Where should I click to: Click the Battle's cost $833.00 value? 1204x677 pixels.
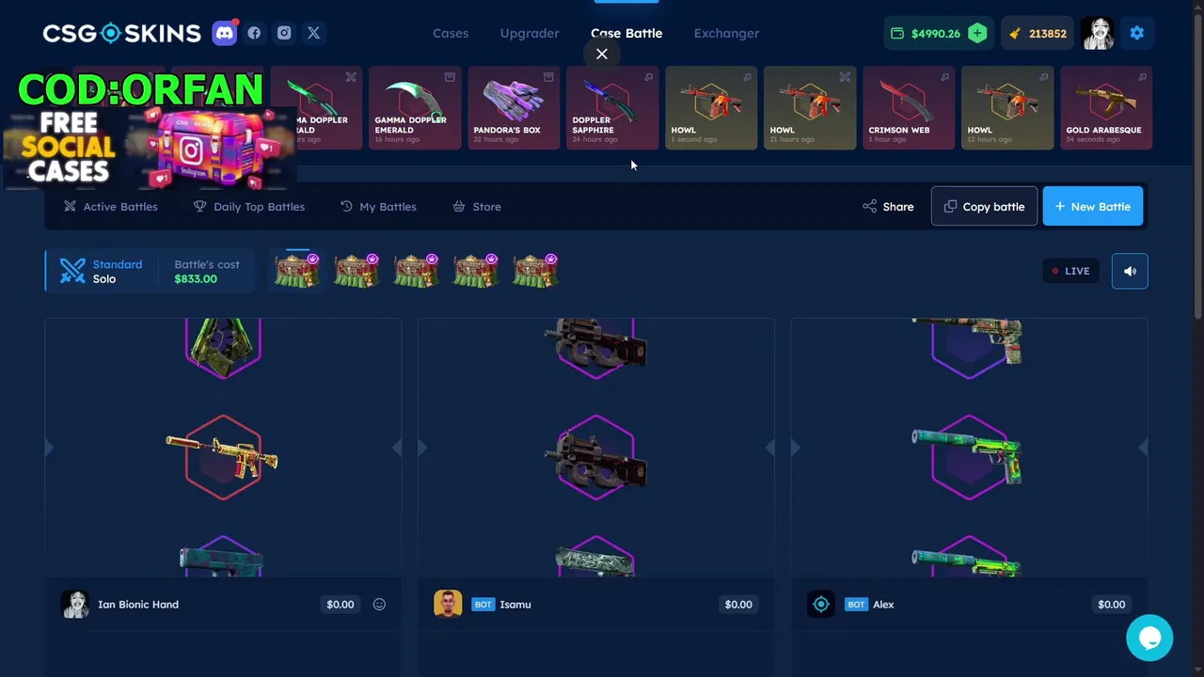tap(196, 279)
